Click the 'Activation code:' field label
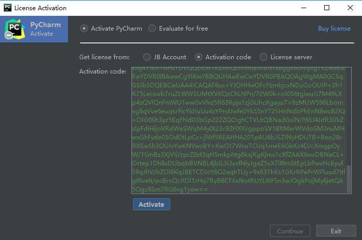The image size is (362, 240). pyautogui.click(x=103, y=71)
